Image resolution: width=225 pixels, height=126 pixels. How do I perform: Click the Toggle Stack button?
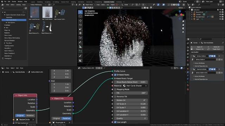click(216, 49)
